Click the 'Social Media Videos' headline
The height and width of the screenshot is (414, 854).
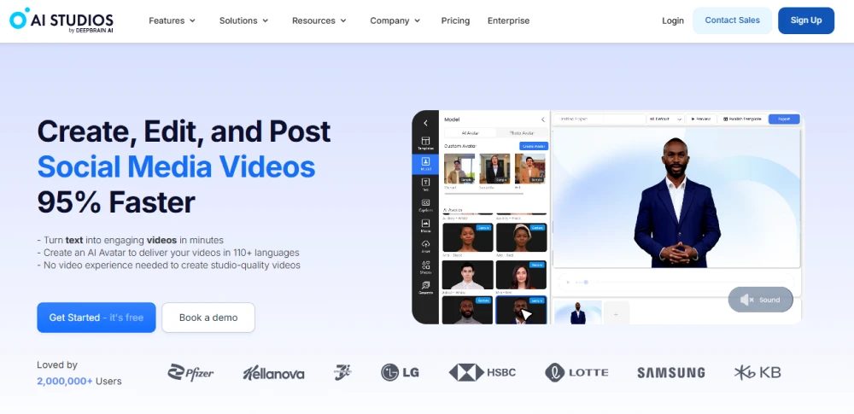click(x=177, y=166)
